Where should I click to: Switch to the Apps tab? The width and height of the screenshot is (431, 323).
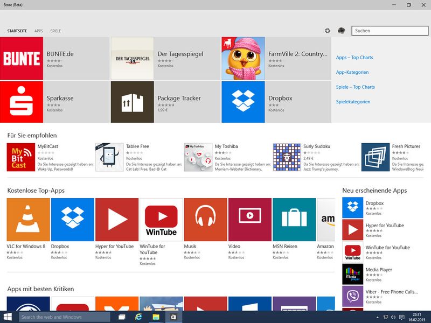tap(38, 31)
